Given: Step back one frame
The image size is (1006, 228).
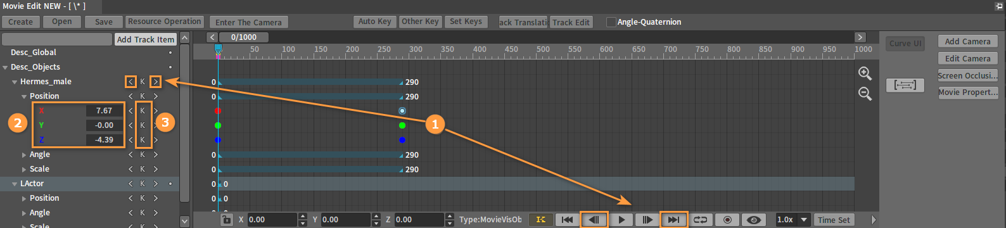Looking at the screenshot, I should pos(594,220).
